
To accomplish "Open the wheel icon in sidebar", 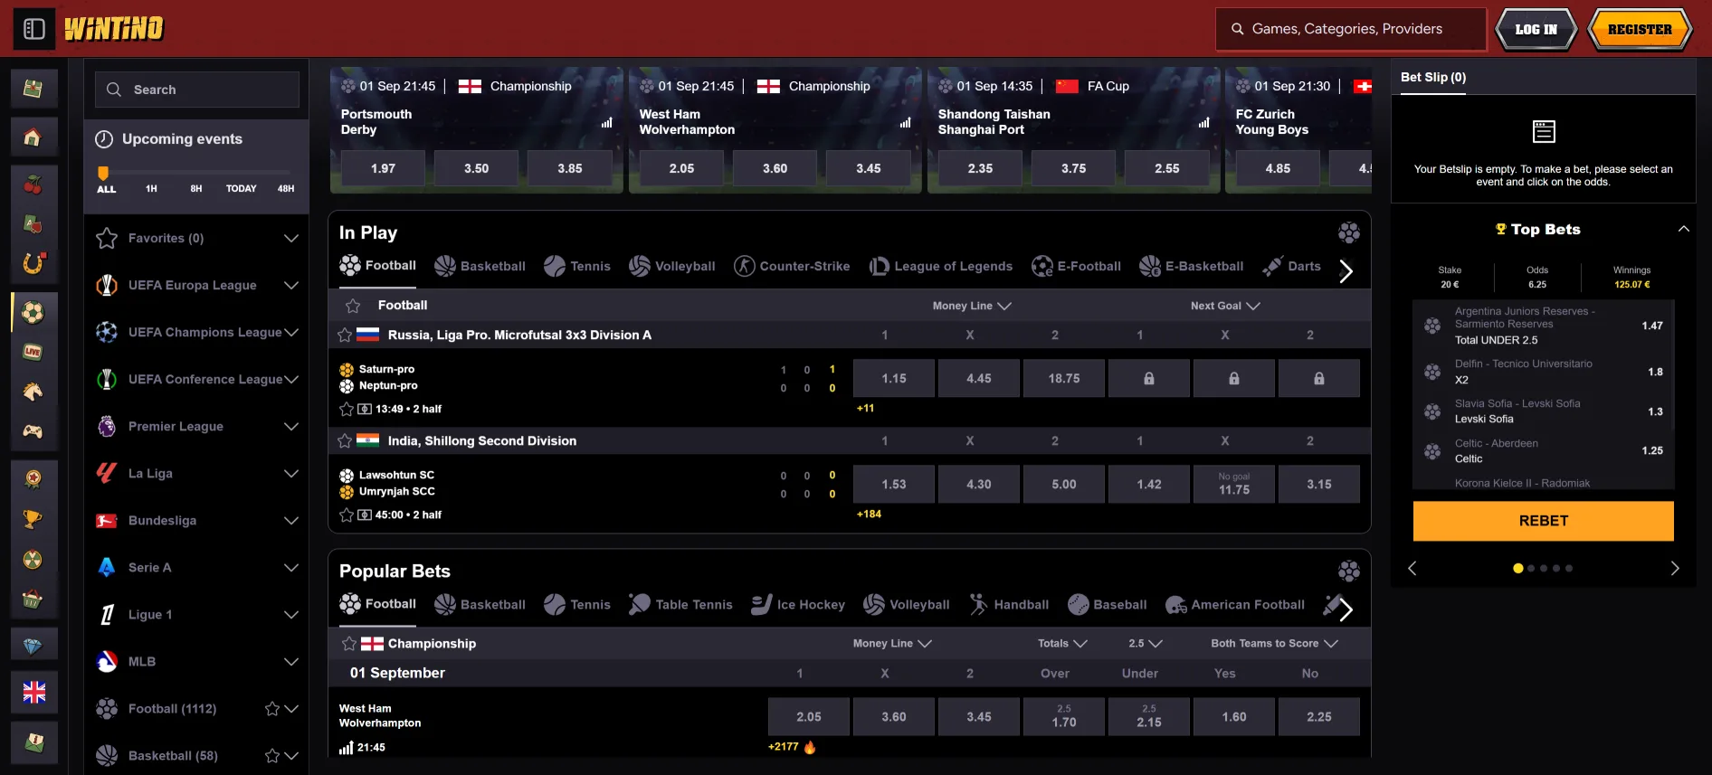I will click(33, 560).
